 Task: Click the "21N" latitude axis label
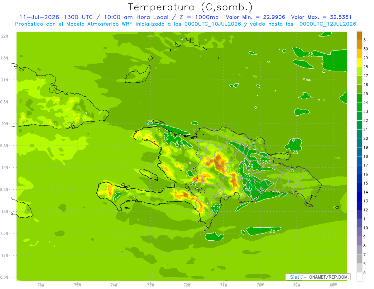tap(5, 80)
